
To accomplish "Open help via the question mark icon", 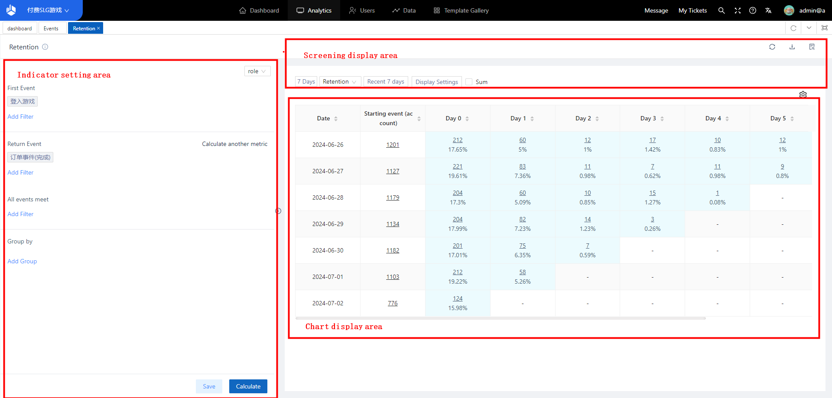I will pos(753,10).
